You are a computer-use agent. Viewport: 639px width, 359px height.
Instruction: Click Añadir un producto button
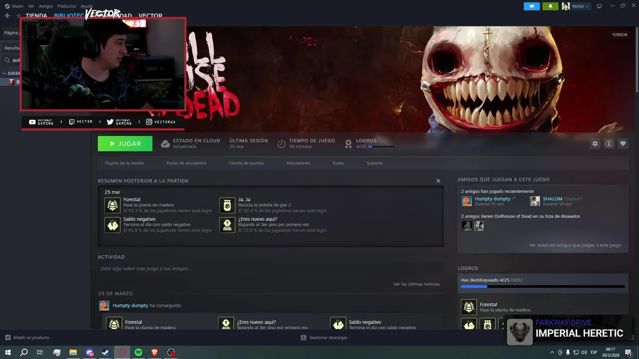pyautogui.click(x=27, y=338)
